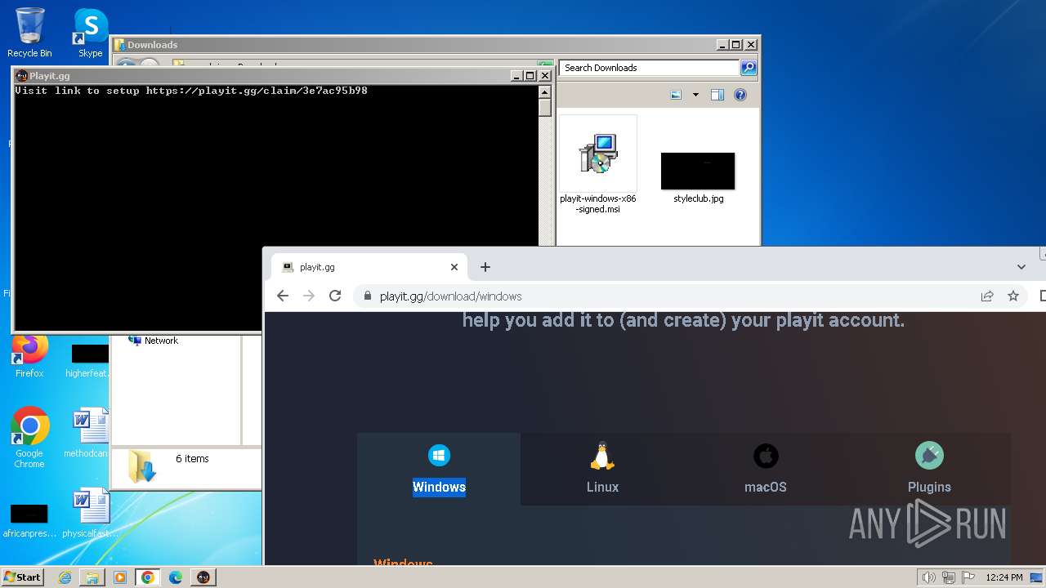Click in the Search Downloads field
The width and height of the screenshot is (1046, 588).
pos(650,68)
